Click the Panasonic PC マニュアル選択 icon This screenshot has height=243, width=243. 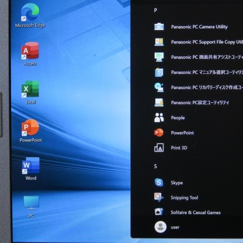[x=159, y=72]
